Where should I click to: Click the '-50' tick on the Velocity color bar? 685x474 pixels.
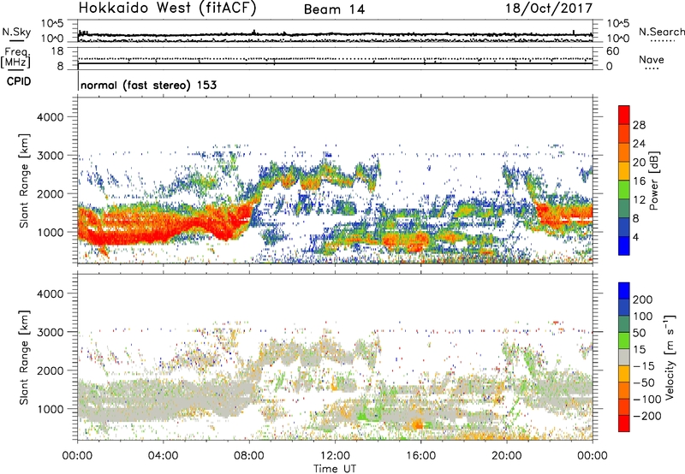click(644, 382)
